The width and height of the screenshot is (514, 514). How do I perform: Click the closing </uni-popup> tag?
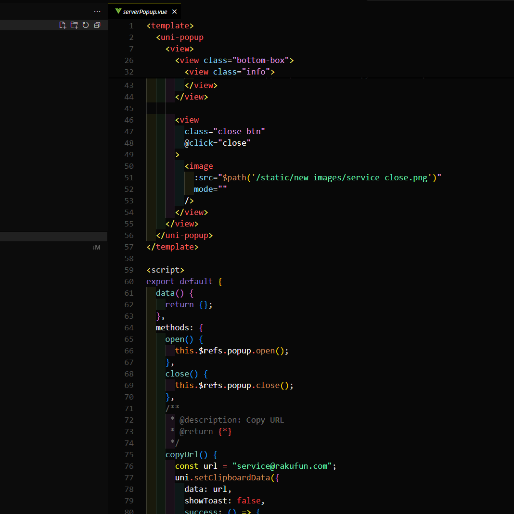(184, 236)
